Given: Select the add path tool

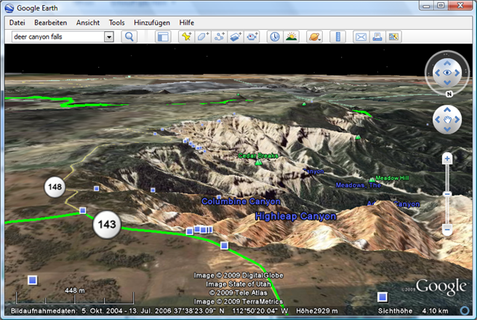Looking at the screenshot, I should (x=219, y=37).
